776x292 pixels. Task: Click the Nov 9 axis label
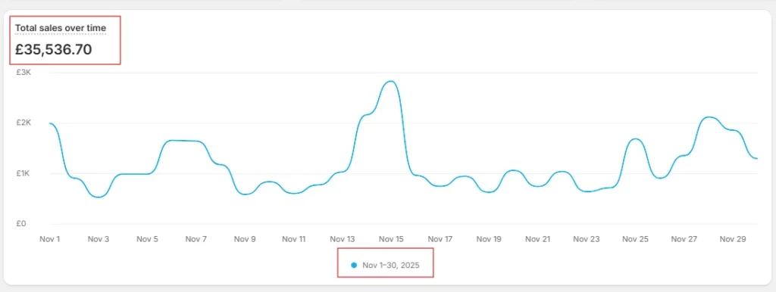(245, 239)
